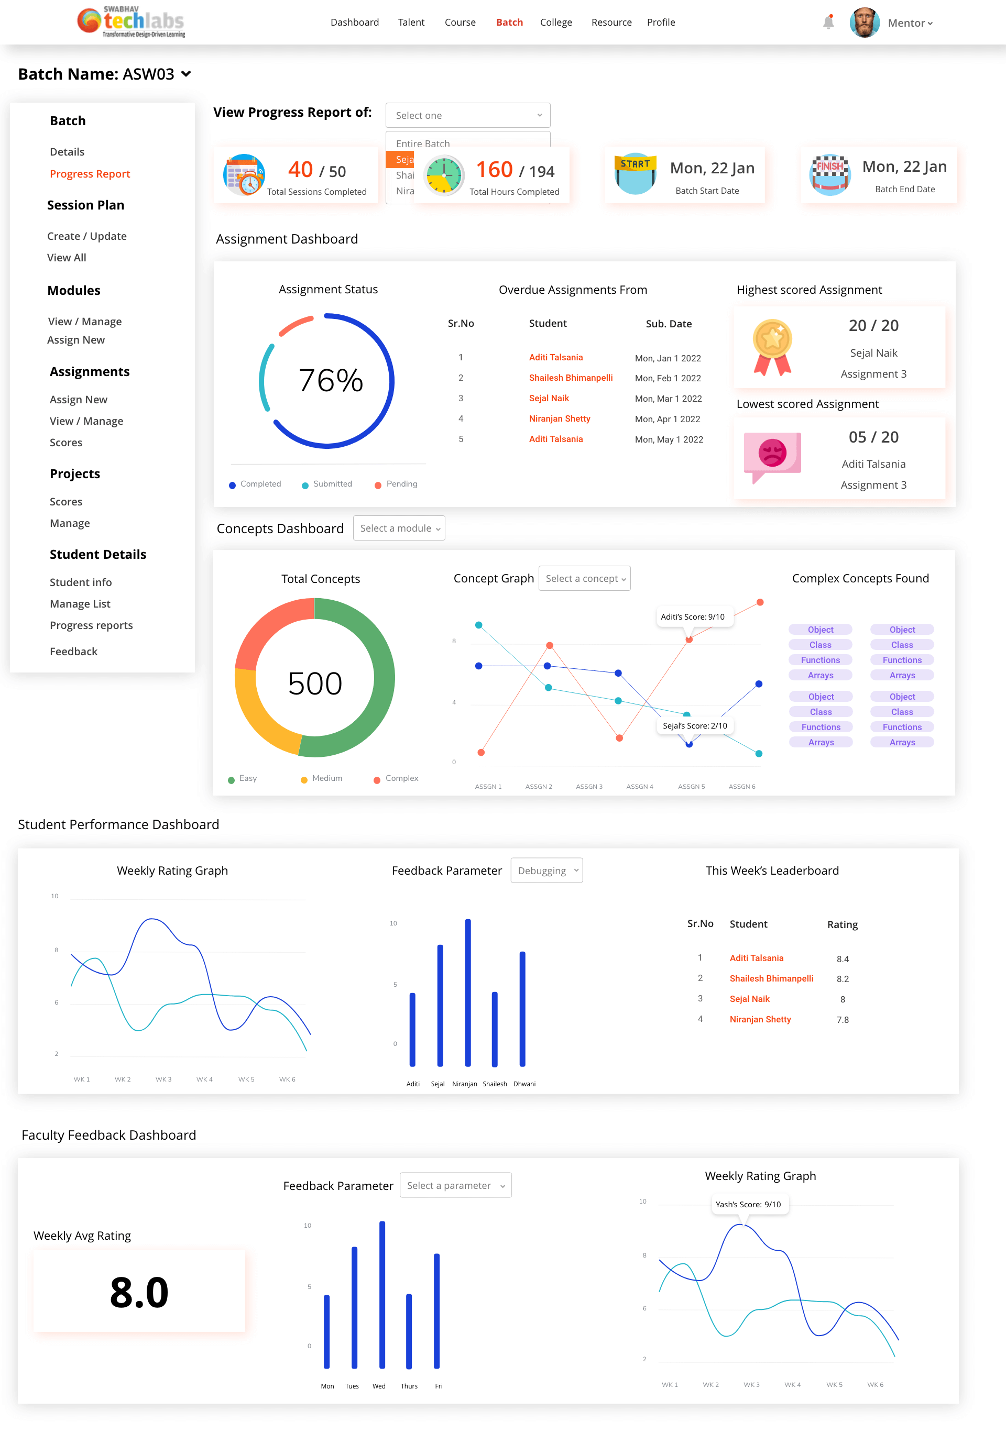Click the clock icon beside Total Hours Completed

(x=444, y=175)
